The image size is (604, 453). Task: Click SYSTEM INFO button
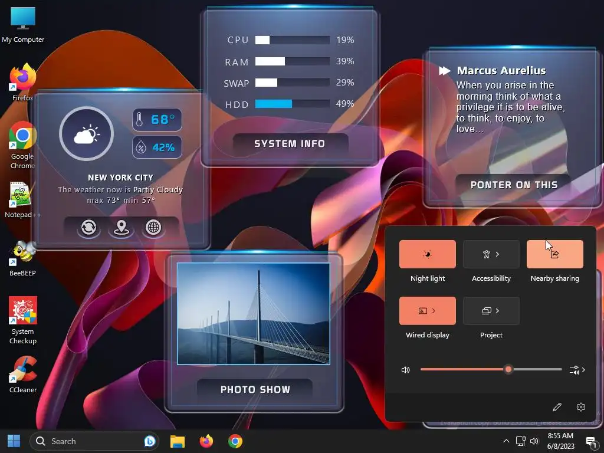(x=290, y=144)
